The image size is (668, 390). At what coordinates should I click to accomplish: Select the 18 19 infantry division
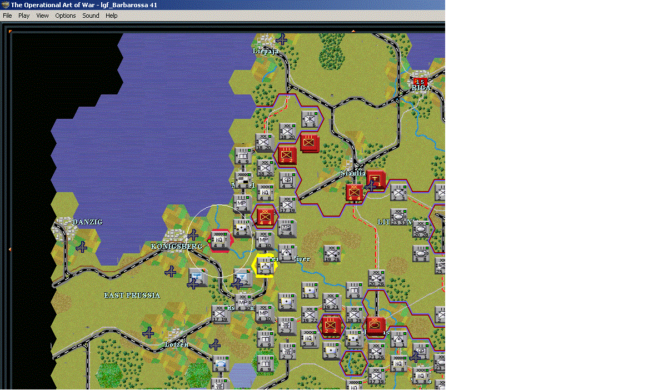[354, 314]
